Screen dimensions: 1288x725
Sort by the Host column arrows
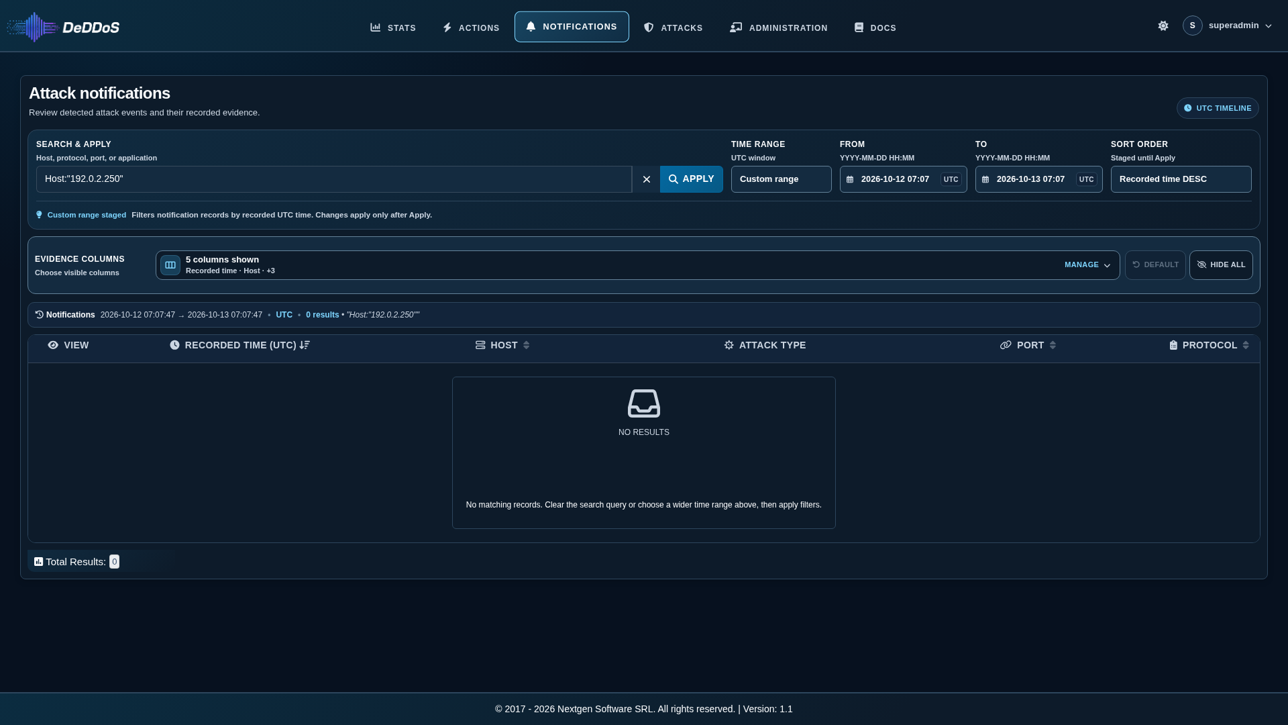click(526, 345)
